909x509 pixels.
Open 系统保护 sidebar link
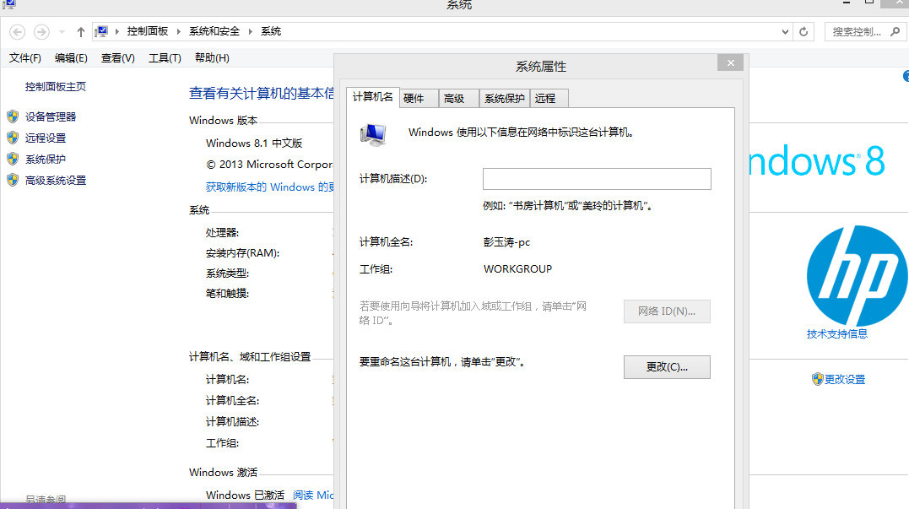tap(46, 159)
